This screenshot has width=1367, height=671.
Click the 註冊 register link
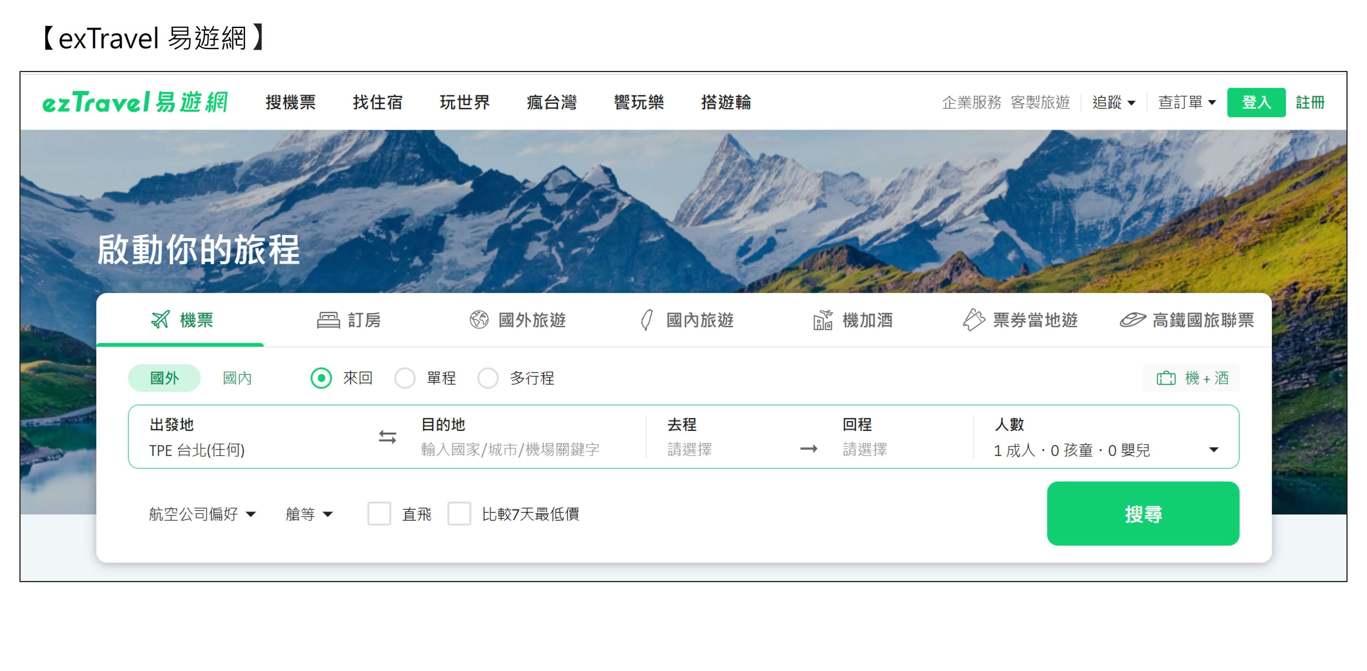[1310, 102]
